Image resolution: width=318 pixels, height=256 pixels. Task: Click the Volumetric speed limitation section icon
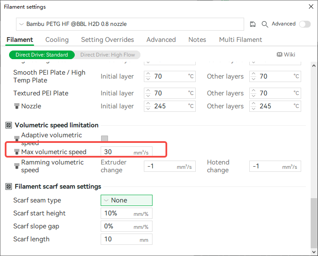tap(9, 125)
